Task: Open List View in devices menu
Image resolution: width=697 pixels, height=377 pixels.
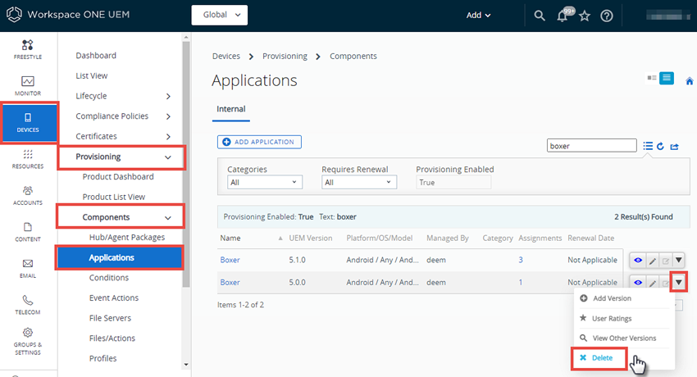Action: click(92, 76)
